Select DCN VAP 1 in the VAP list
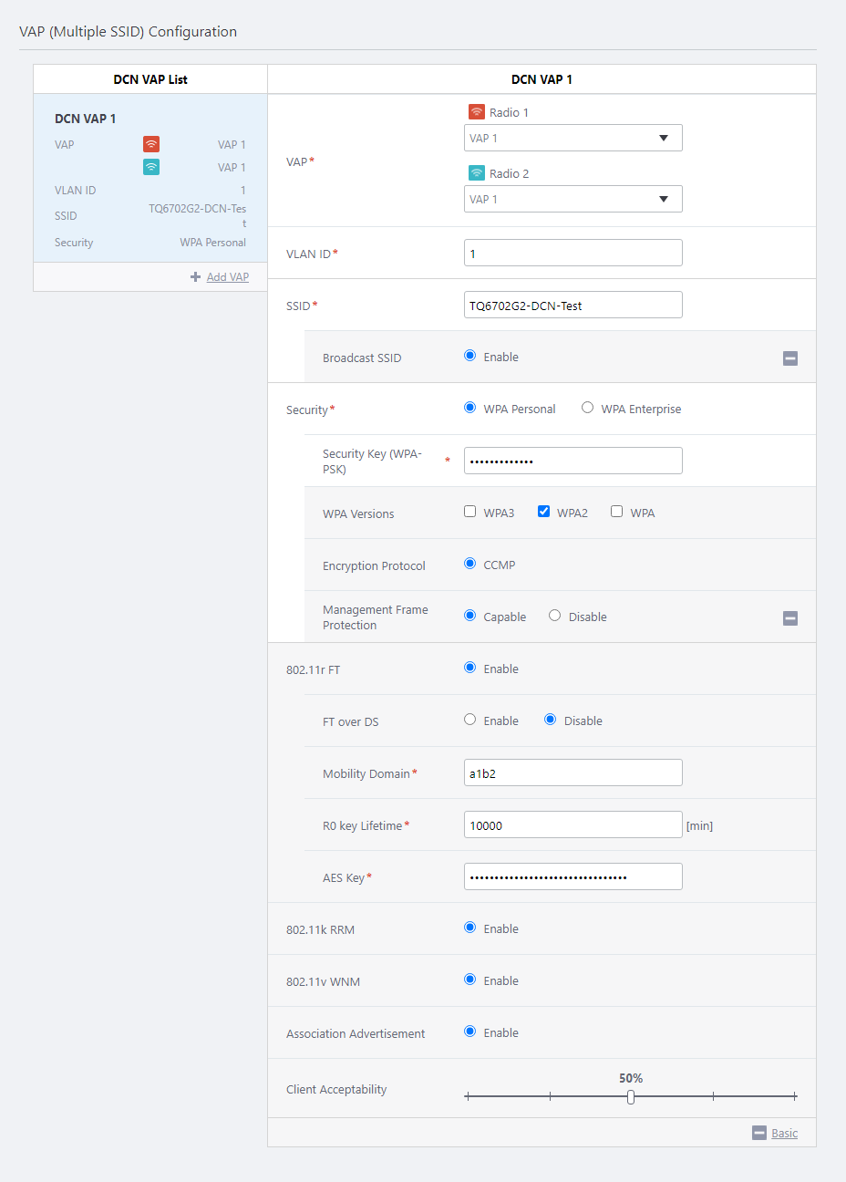 [x=86, y=119]
